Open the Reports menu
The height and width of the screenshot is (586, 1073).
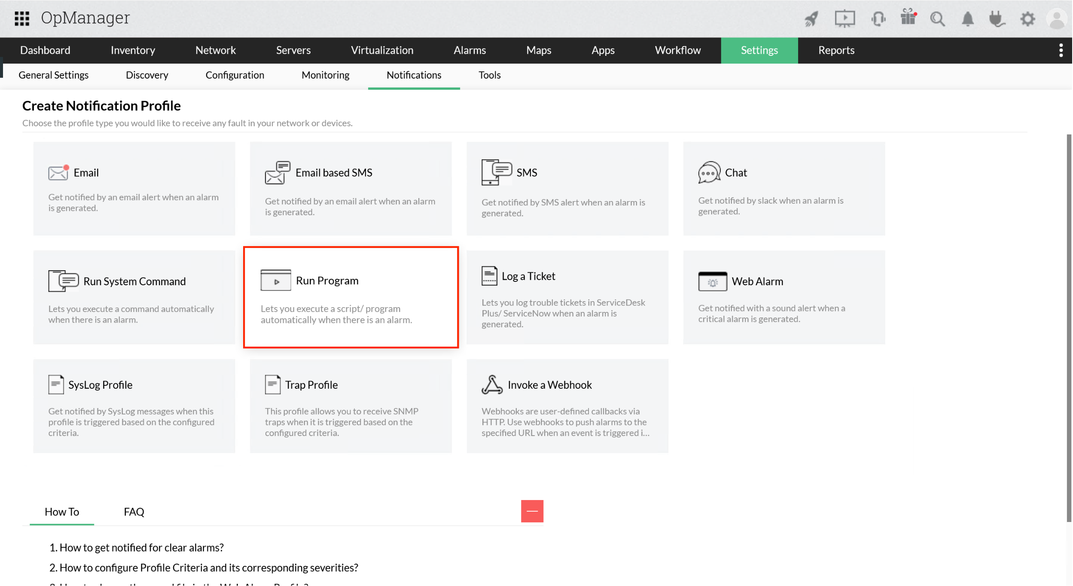point(836,50)
